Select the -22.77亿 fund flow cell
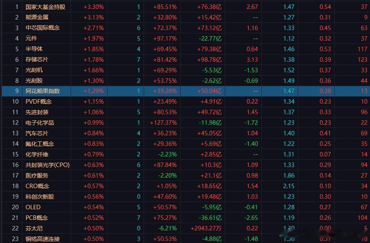Viewport: 370px width, 243px height. (210, 38)
